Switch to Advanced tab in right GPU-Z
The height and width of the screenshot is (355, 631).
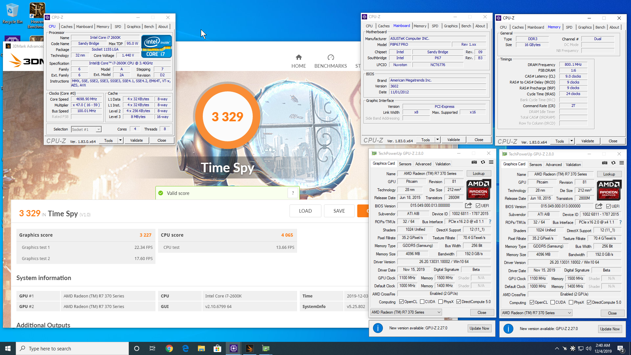pos(554,165)
